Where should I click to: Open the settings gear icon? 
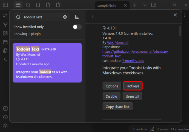click(5, 126)
